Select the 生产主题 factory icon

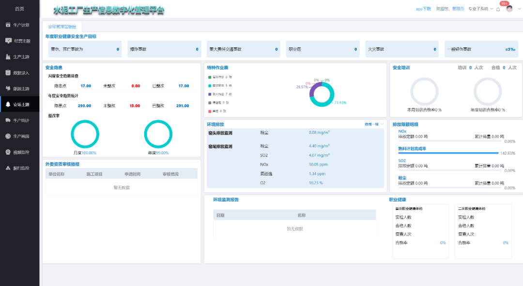click(x=8, y=57)
